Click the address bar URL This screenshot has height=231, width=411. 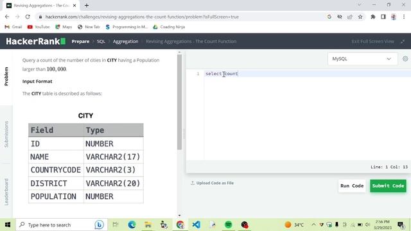tap(142, 17)
